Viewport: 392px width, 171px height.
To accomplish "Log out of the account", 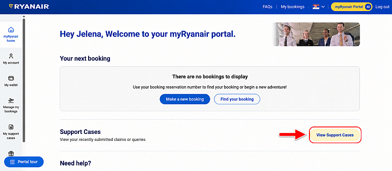I will [382, 7].
